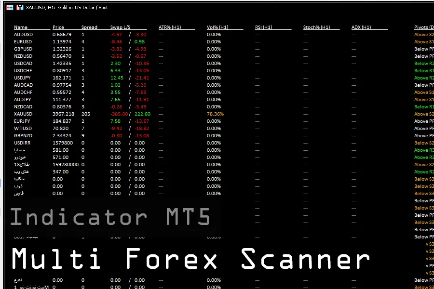Click the XAUUSD long swap -385.00
This screenshot has width=434, height=289.
tap(119, 114)
